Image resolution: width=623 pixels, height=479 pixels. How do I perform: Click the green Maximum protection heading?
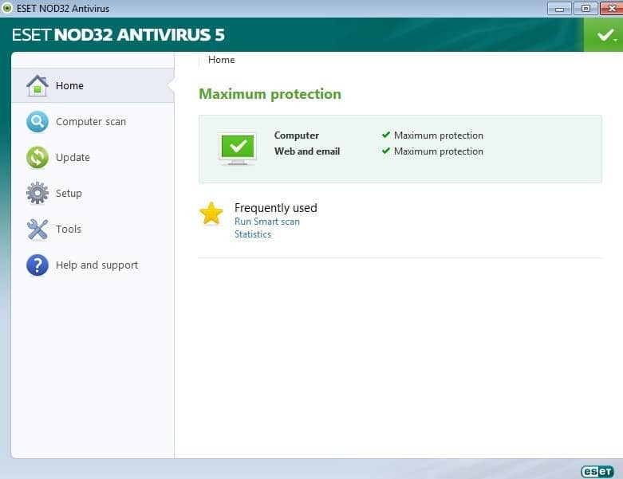(x=270, y=94)
